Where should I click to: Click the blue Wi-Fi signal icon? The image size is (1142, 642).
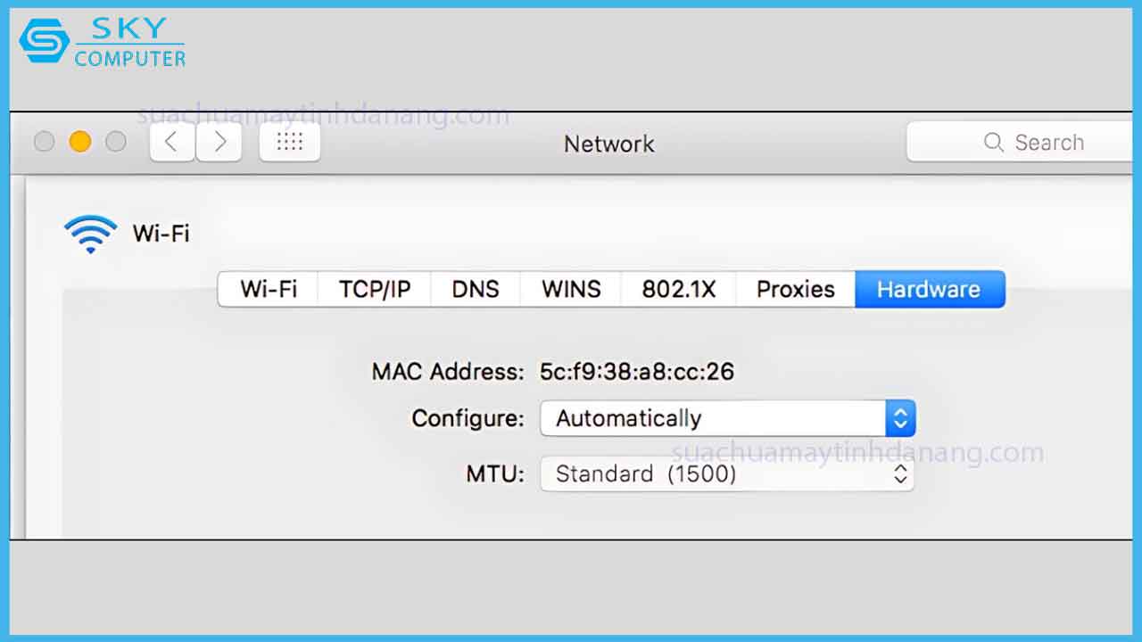click(90, 234)
